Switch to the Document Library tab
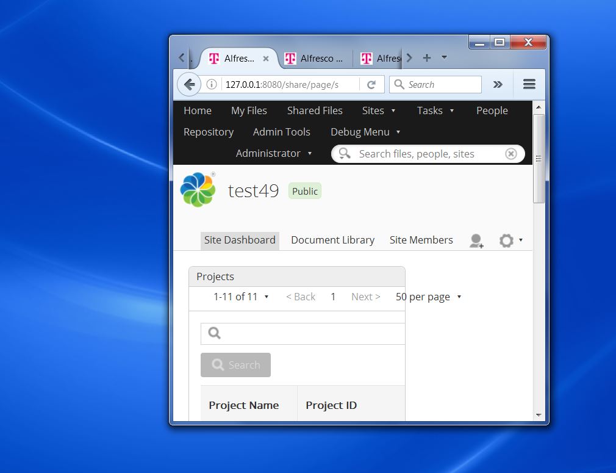This screenshot has height=473, width=616. point(332,240)
